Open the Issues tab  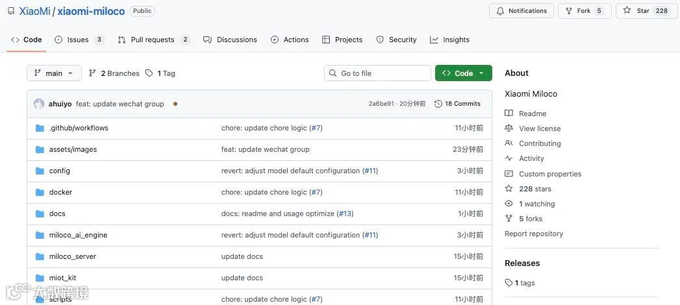pyautogui.click(x=79, y=40)
